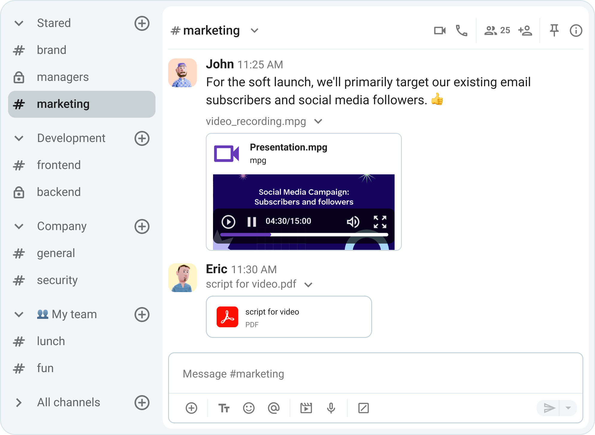Open the #frontend channel
Image resolution: width=595 pixels, height=435 pixels.
(59, 165)
